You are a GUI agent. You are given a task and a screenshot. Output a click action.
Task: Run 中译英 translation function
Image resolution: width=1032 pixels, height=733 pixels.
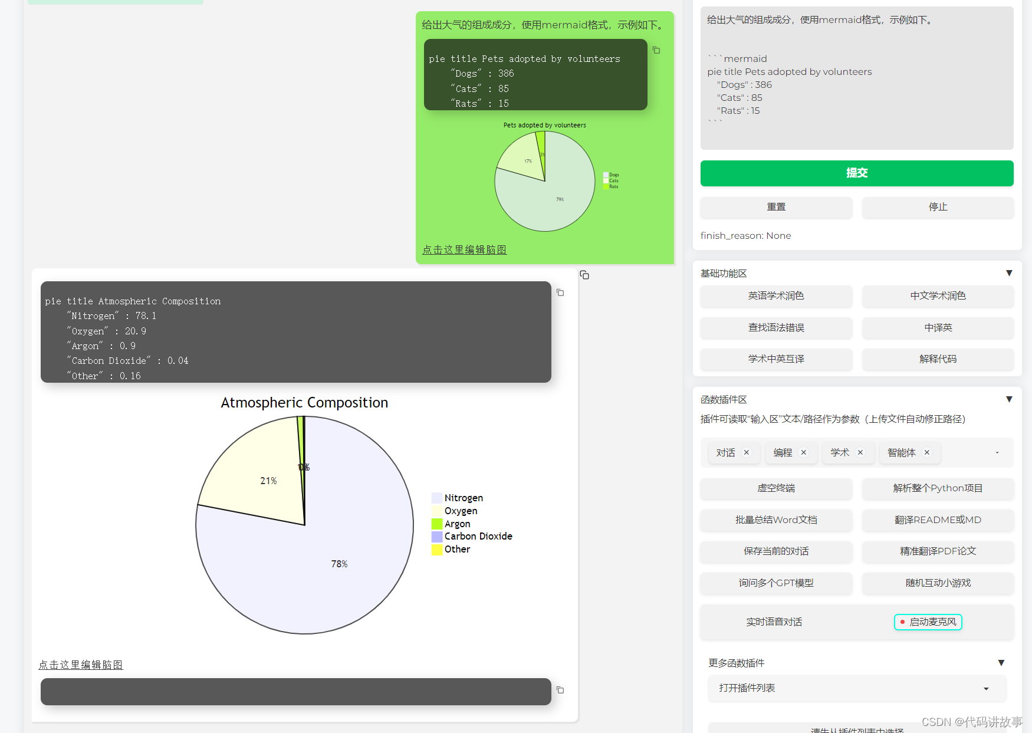coord(938,328)
